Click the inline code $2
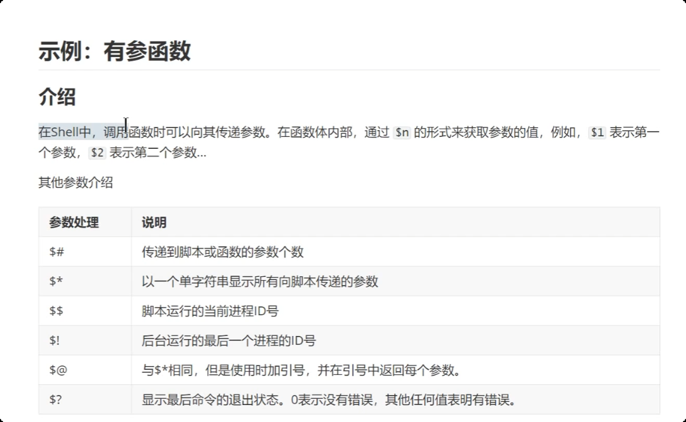This screenshot has height=422, width=686. point(97,153)
